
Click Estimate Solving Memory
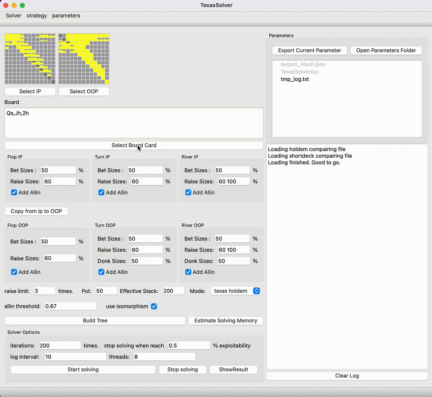tap(225, 320)
